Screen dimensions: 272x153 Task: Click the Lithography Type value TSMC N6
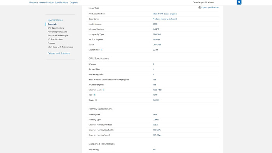point(157,34)
